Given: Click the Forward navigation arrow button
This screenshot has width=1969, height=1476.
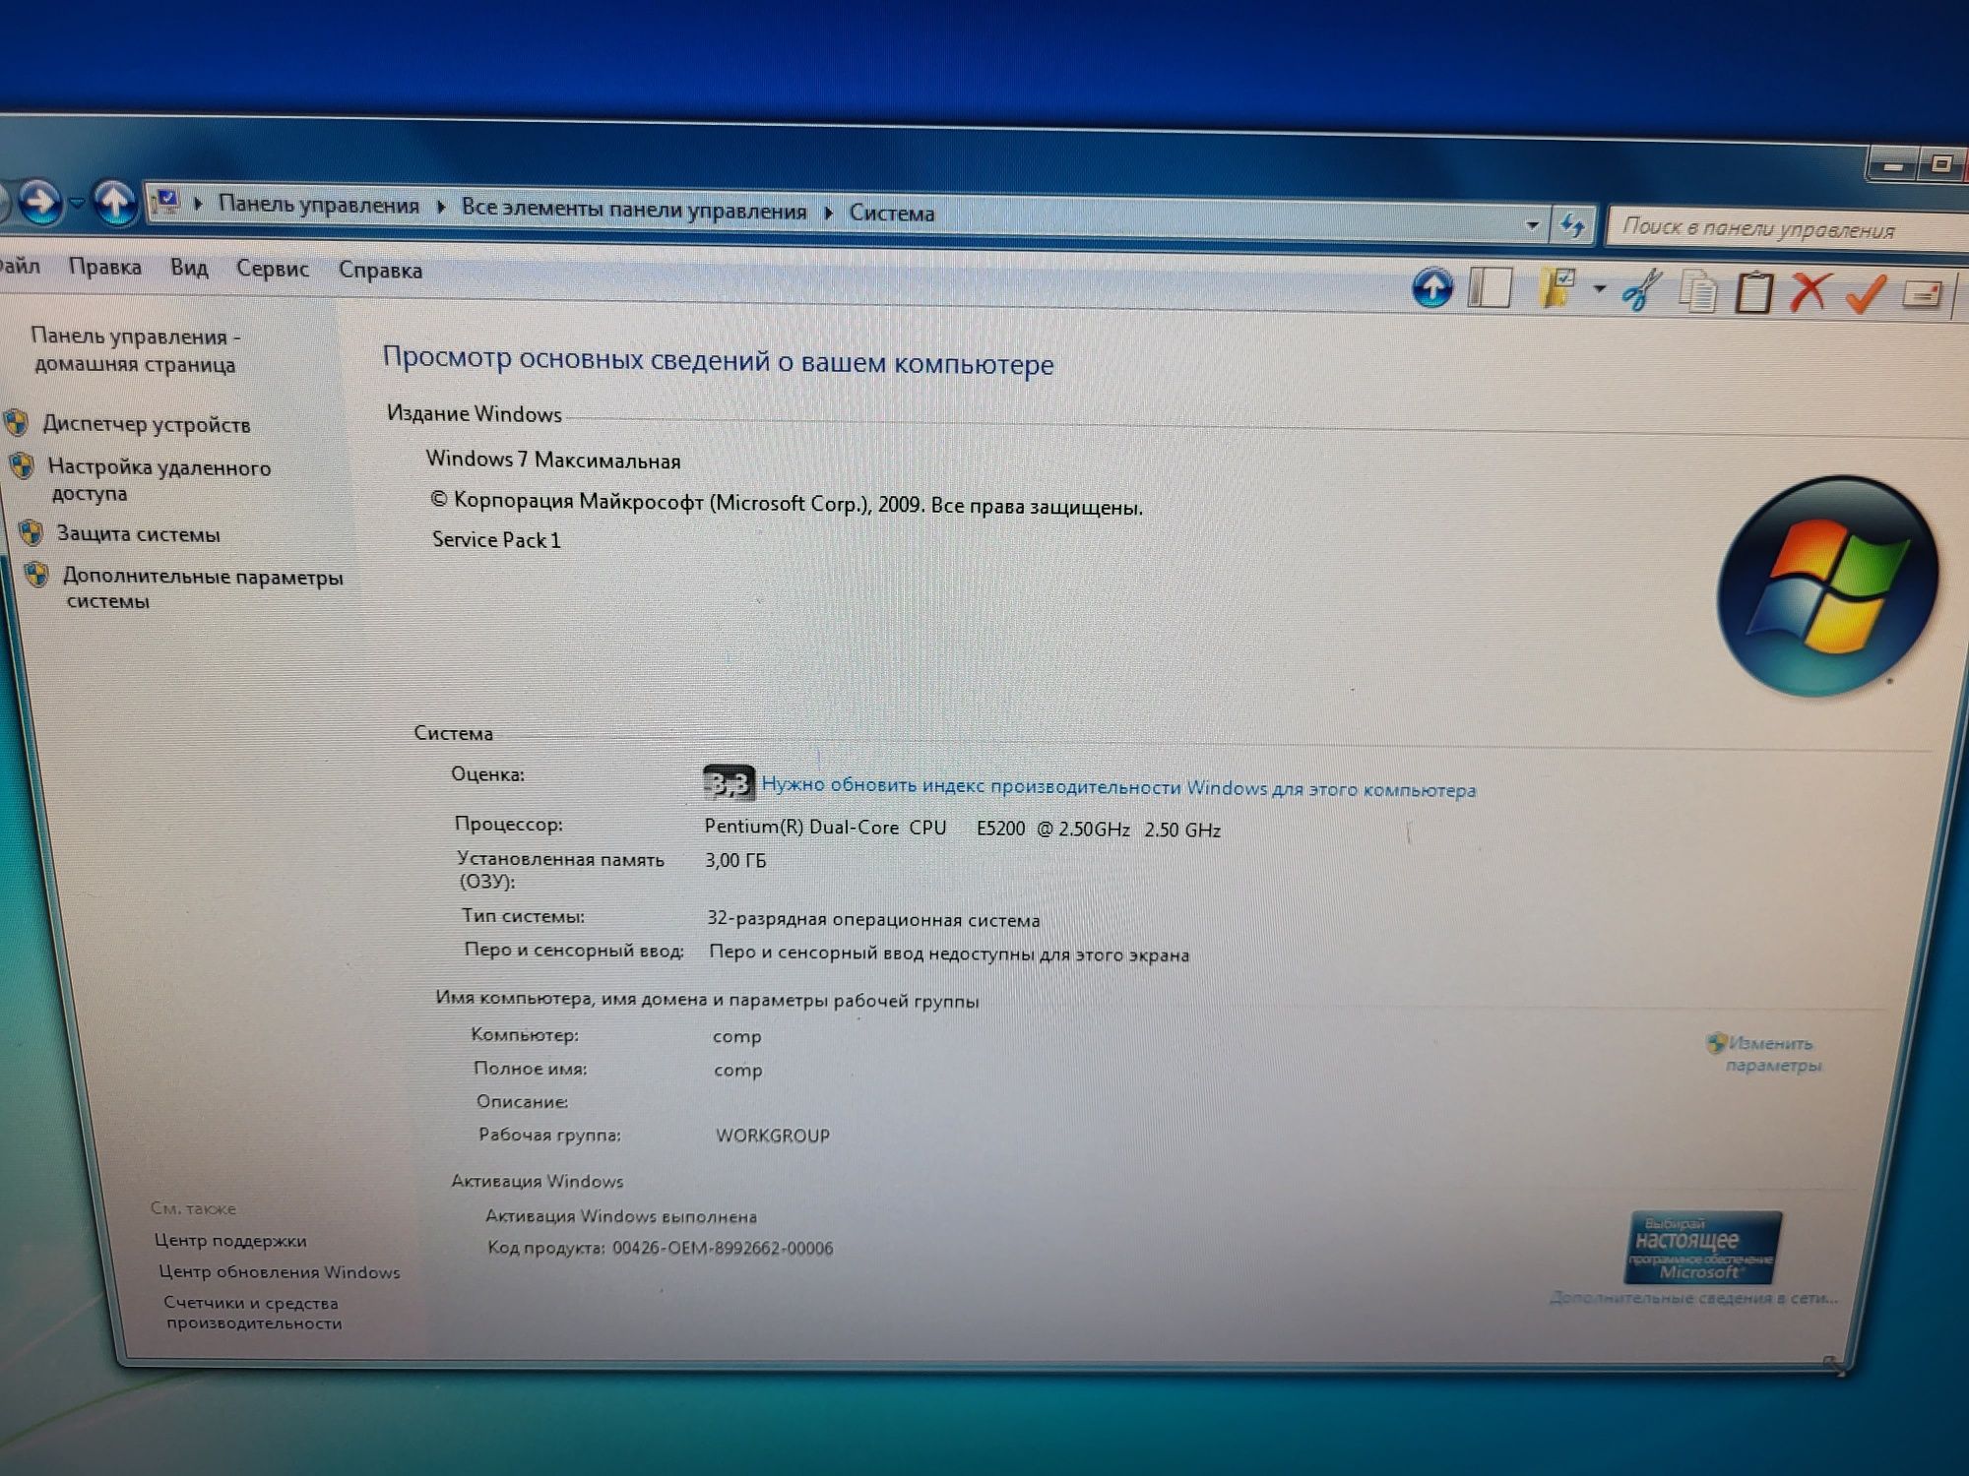Looking at the screenshot, I should (x=40, y=202).
